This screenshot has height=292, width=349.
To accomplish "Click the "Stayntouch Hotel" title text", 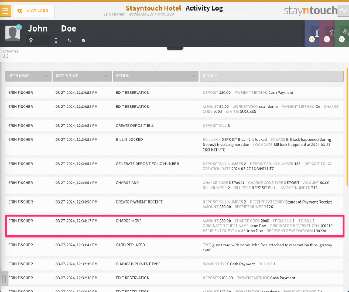I will click(153, 8).
